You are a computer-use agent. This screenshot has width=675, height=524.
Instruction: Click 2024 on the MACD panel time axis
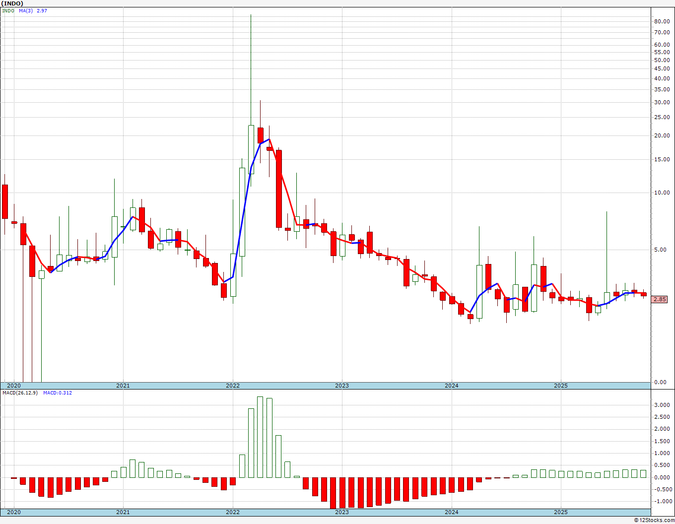coord(452,512)
